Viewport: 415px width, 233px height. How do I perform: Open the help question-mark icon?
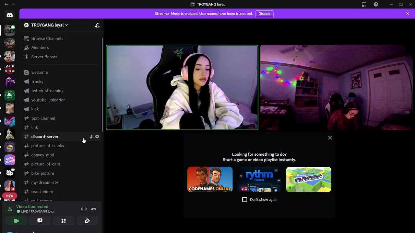pyautogui.click(x=376, y=4)
